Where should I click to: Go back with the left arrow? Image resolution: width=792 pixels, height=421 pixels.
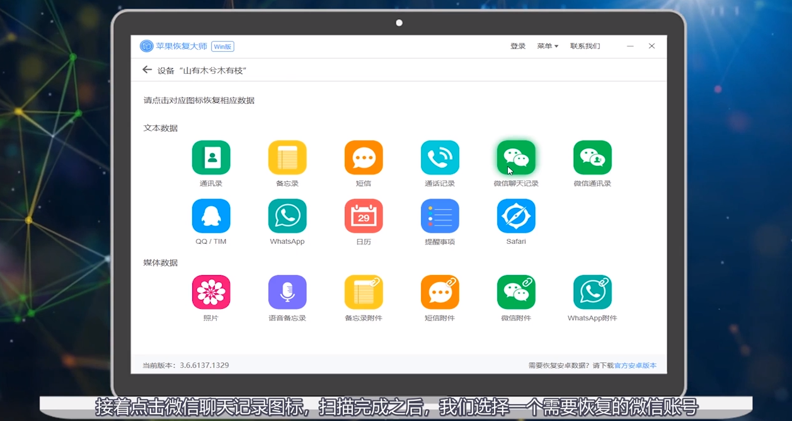tap(147, 70)
